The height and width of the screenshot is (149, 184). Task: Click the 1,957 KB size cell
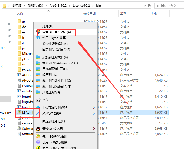point(161,113)
